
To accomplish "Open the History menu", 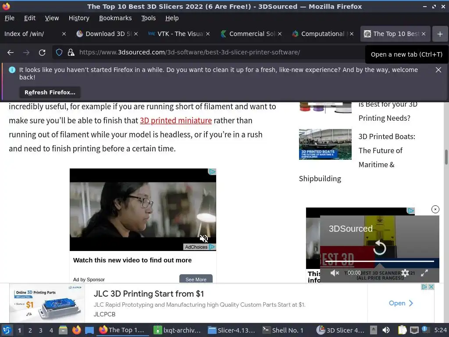I will [x=79, y=18].
